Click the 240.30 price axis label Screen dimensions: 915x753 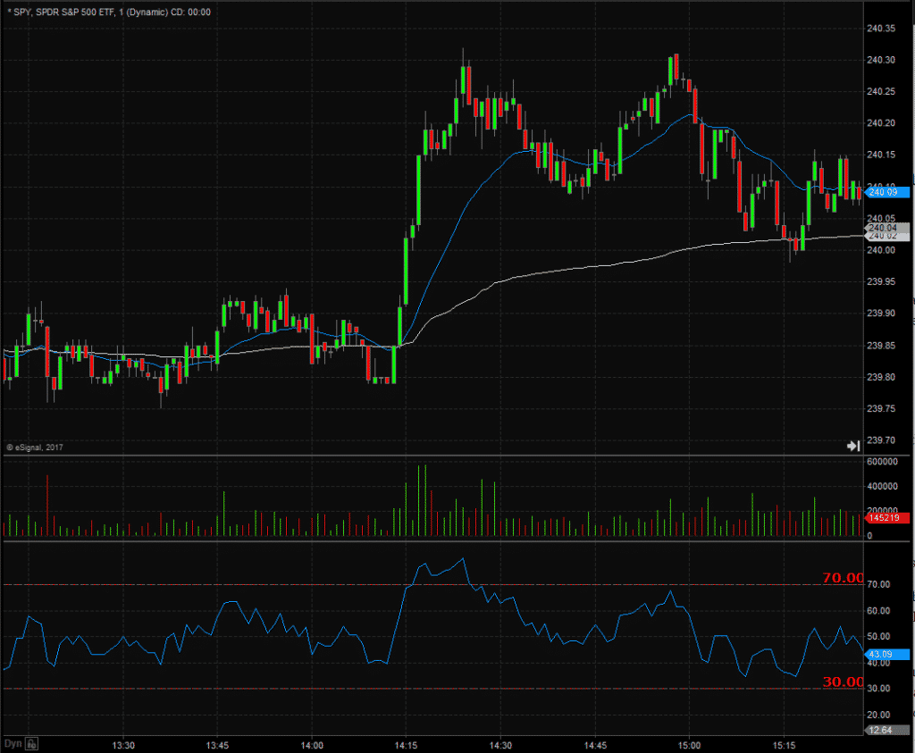[881, 60]
